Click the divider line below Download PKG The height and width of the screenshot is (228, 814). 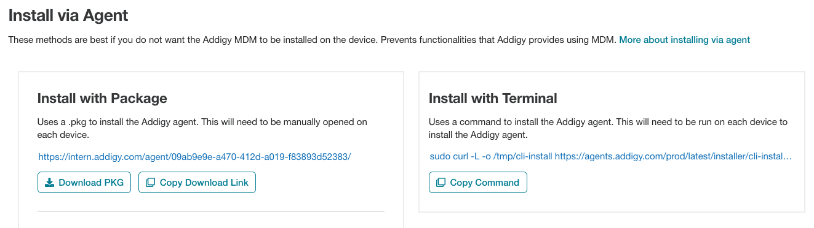211,211
